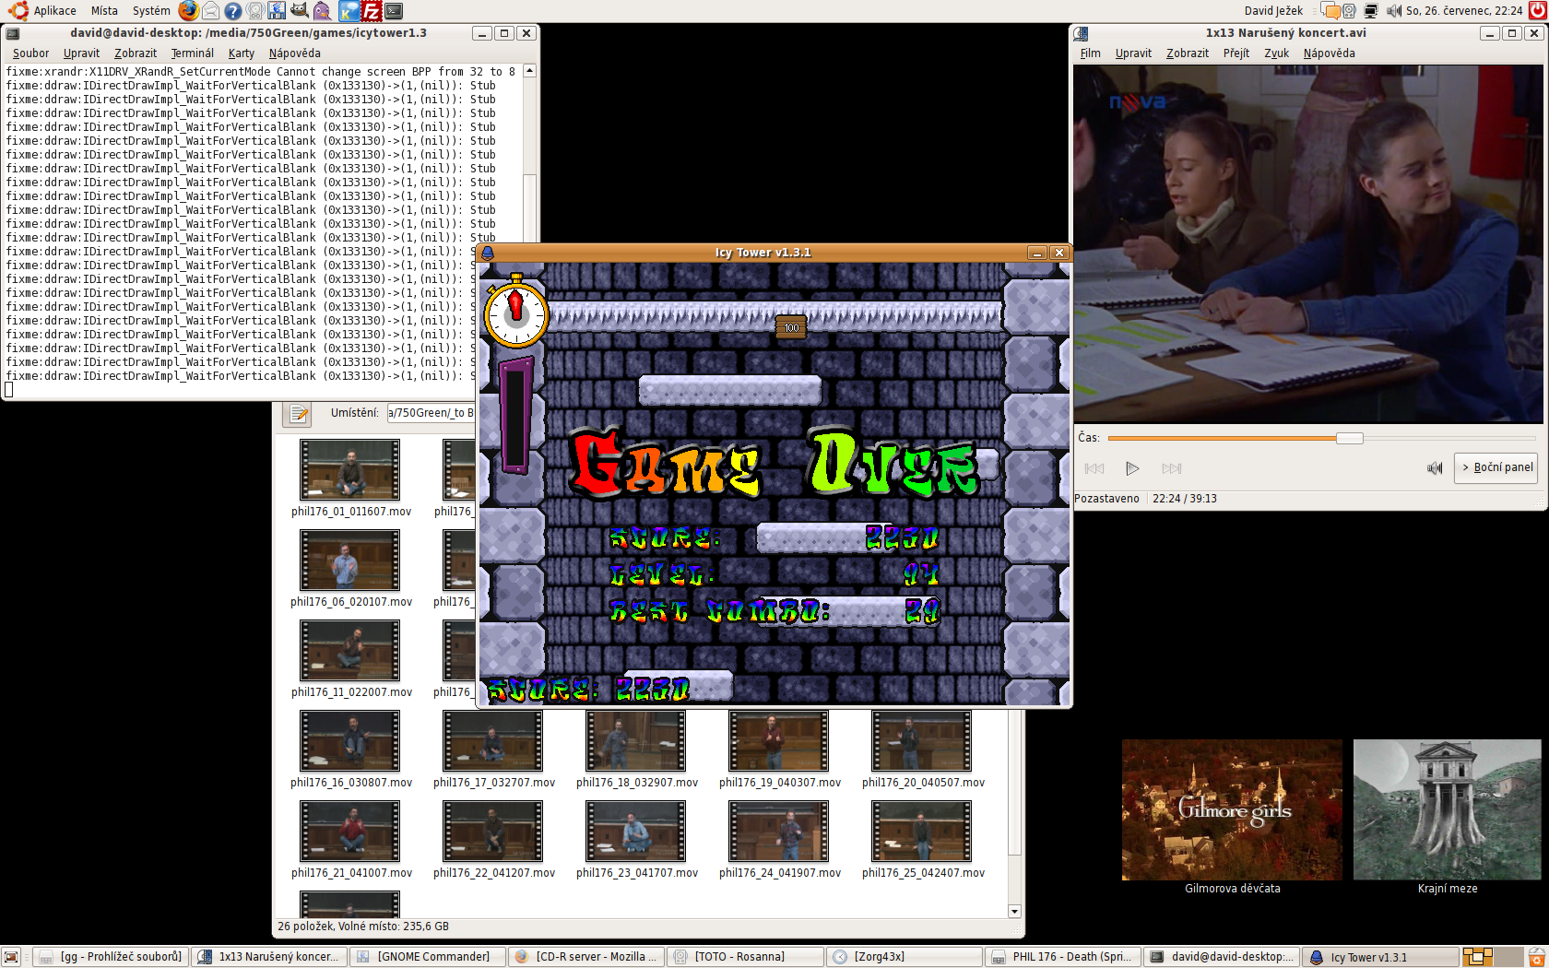Open the network monitor tray icon

pos(1371,11)
